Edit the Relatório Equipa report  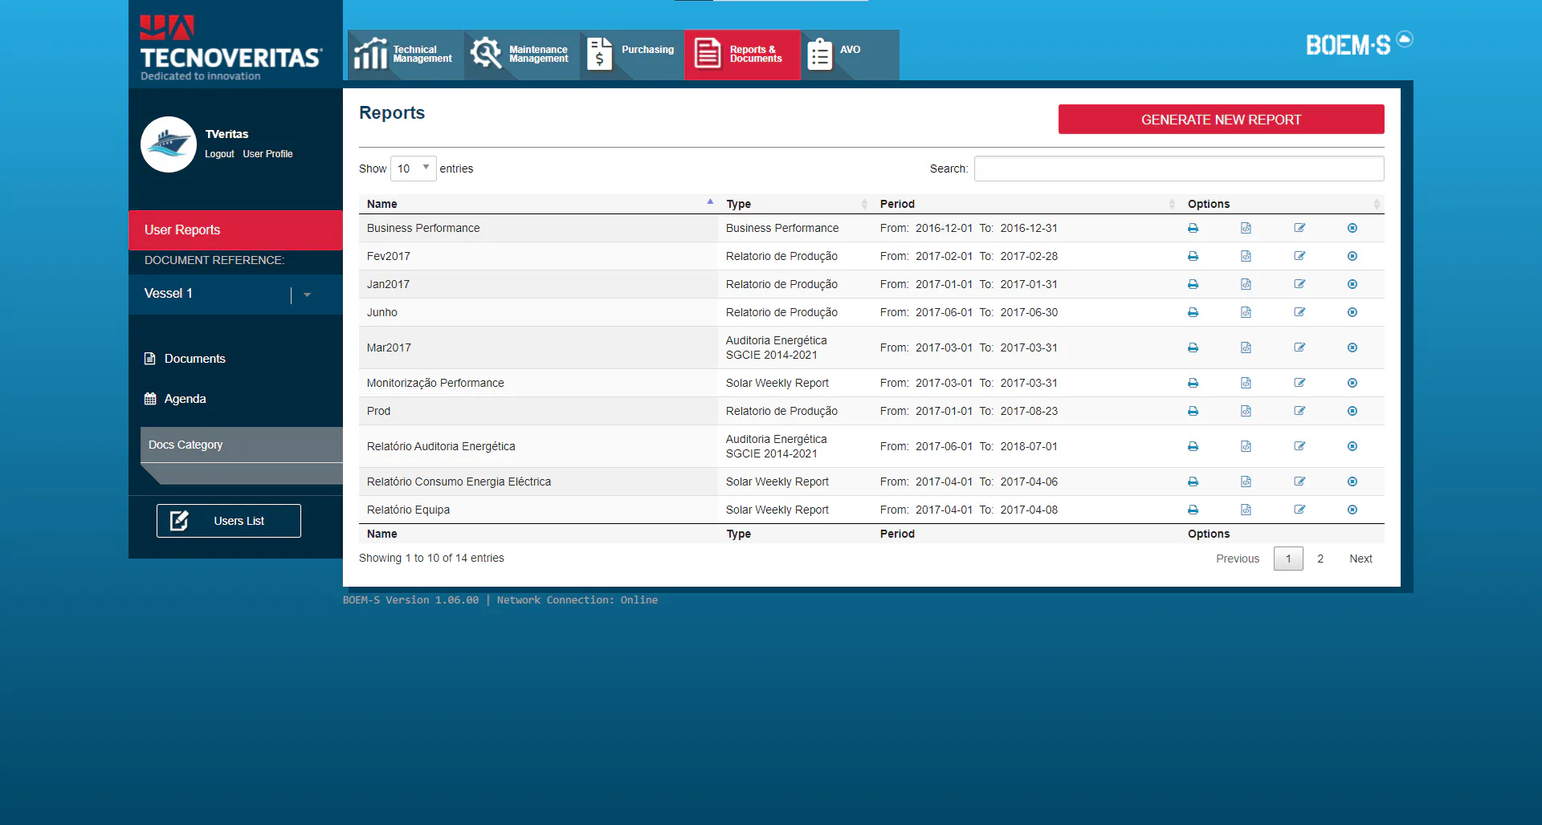1299,510
